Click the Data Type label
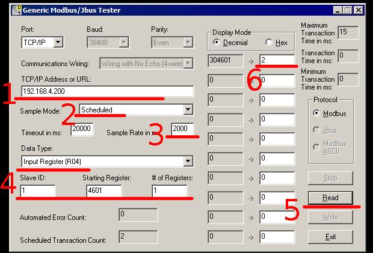The image size is (373, 253). click(x=37, y=148)
